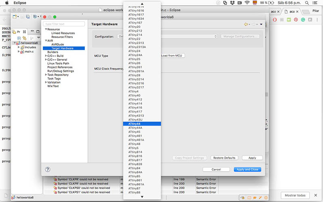The width and height of the screenshot is (323, 202).
Task: Maximize the Project Explorer view
Action: (x=38, y=32)
